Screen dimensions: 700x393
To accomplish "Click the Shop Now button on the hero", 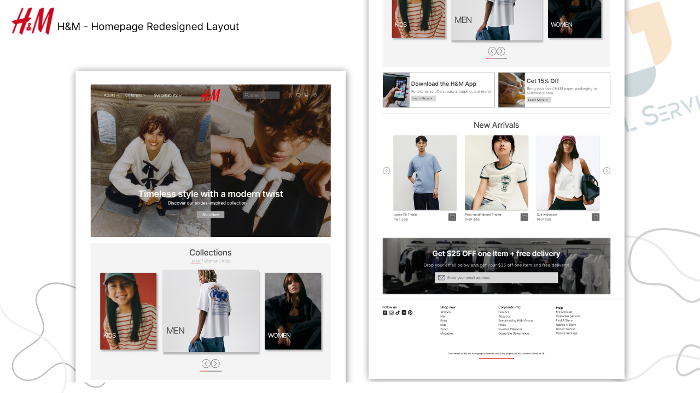I will [x=211, y=215].
